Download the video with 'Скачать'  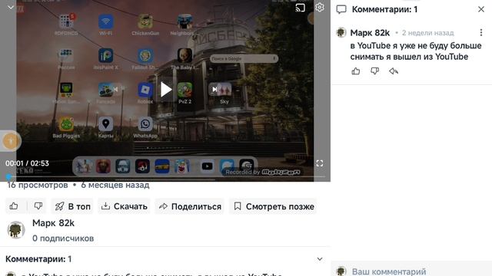coord(125,206)
